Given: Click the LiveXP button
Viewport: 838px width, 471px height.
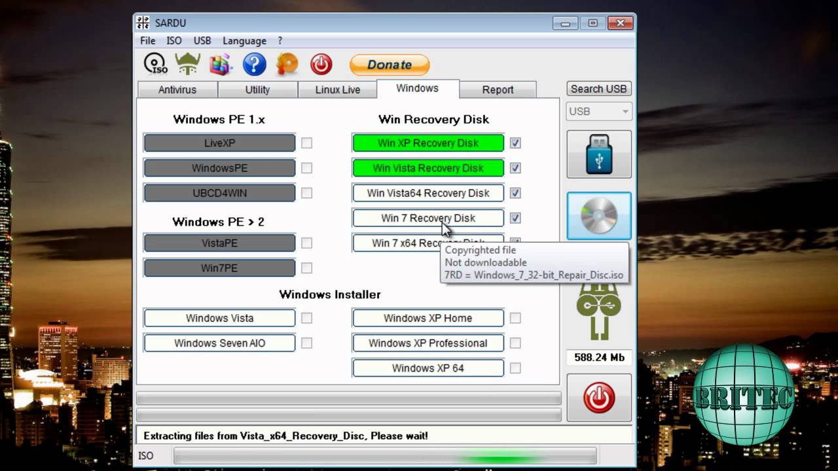Looking at the screenshot, I should pos(219,143).
